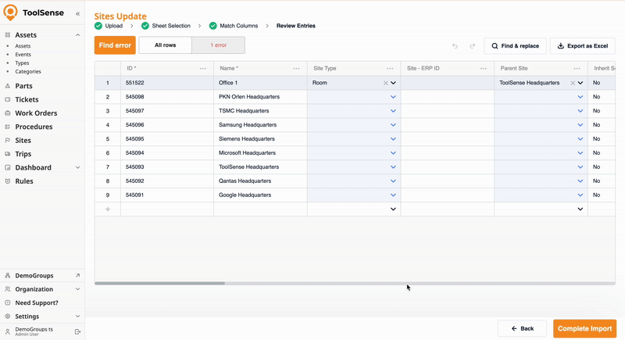Clear the ToolSense Headquarters parent site value
625x340 pixels.
pyautogui.click(x=573, y=83)
